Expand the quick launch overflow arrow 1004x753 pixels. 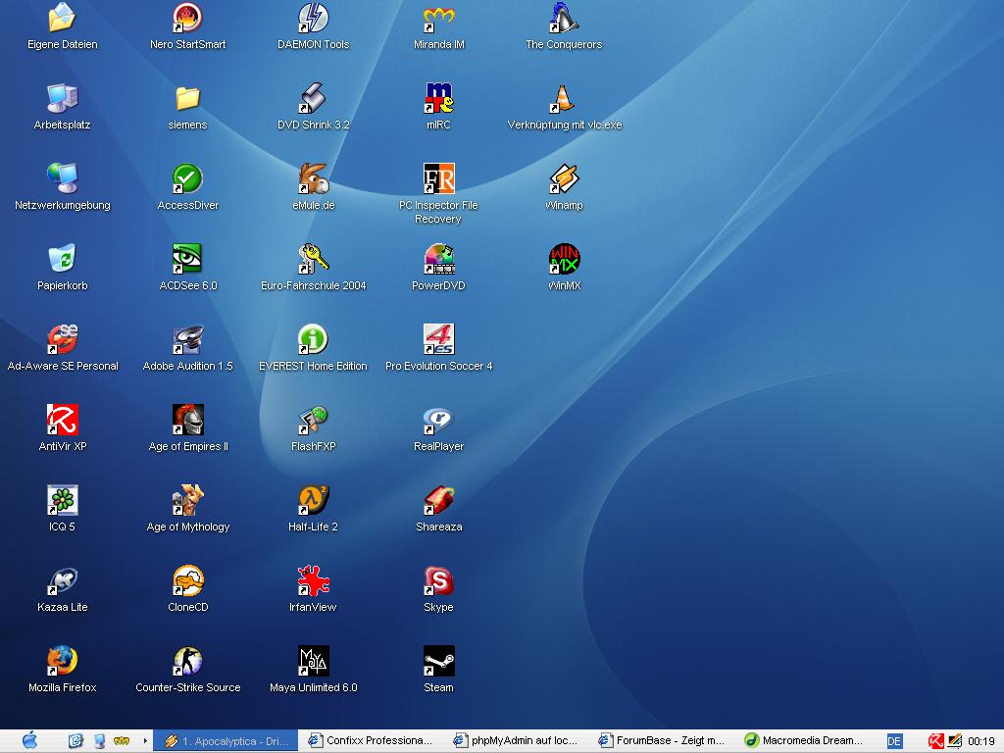pos(145,741)
